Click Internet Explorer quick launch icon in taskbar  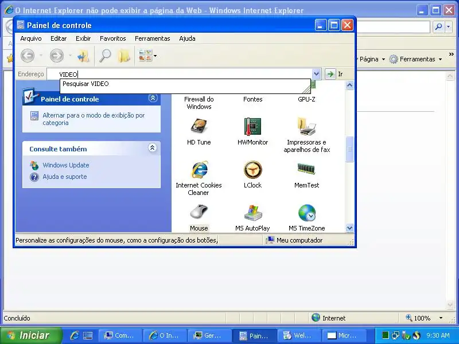click(x=75, y=335)
